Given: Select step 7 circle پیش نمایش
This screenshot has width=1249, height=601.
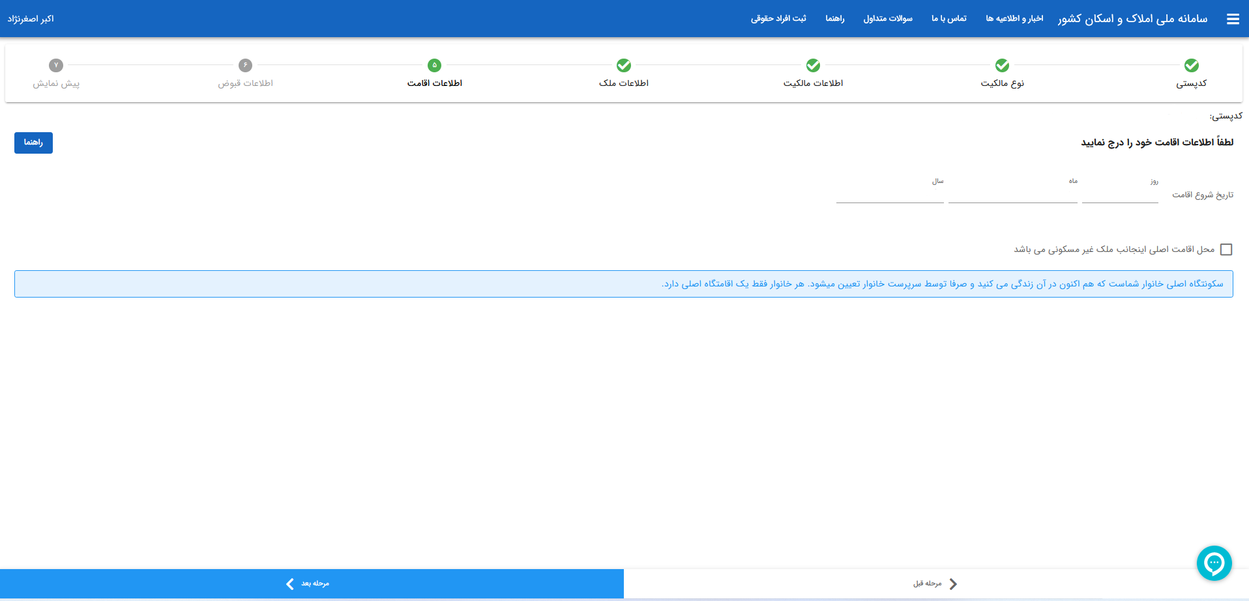Looking at the screenshot, I should coord(56,65).
